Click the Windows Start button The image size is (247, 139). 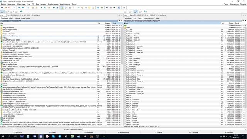3,136
